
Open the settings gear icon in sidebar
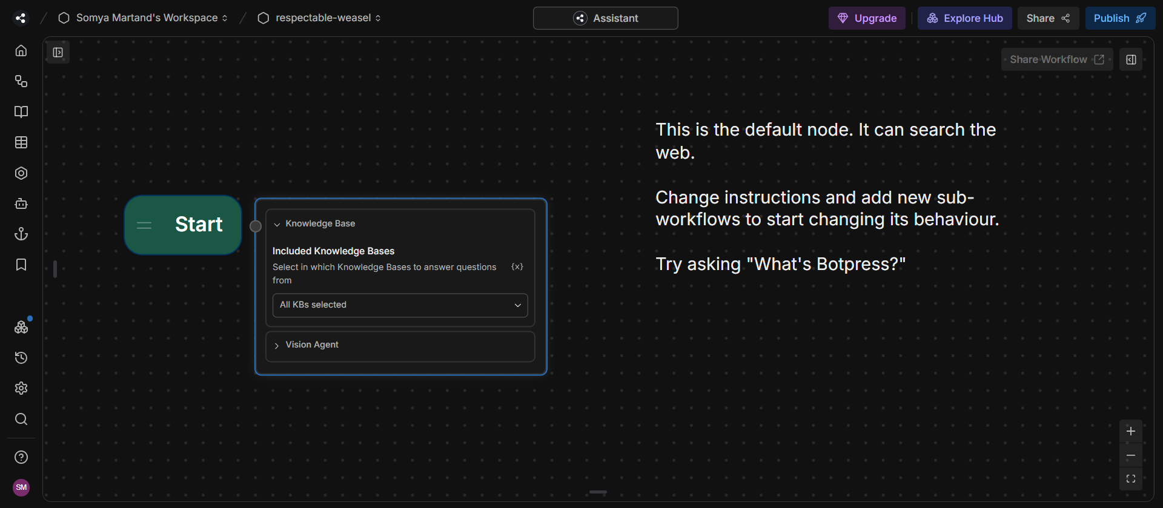click(x=21, y=388)
